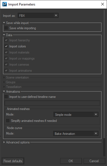This screenshot has width=107, height=166.
Task: Confirm import with the OK button
Action: [x=71, y=161]
